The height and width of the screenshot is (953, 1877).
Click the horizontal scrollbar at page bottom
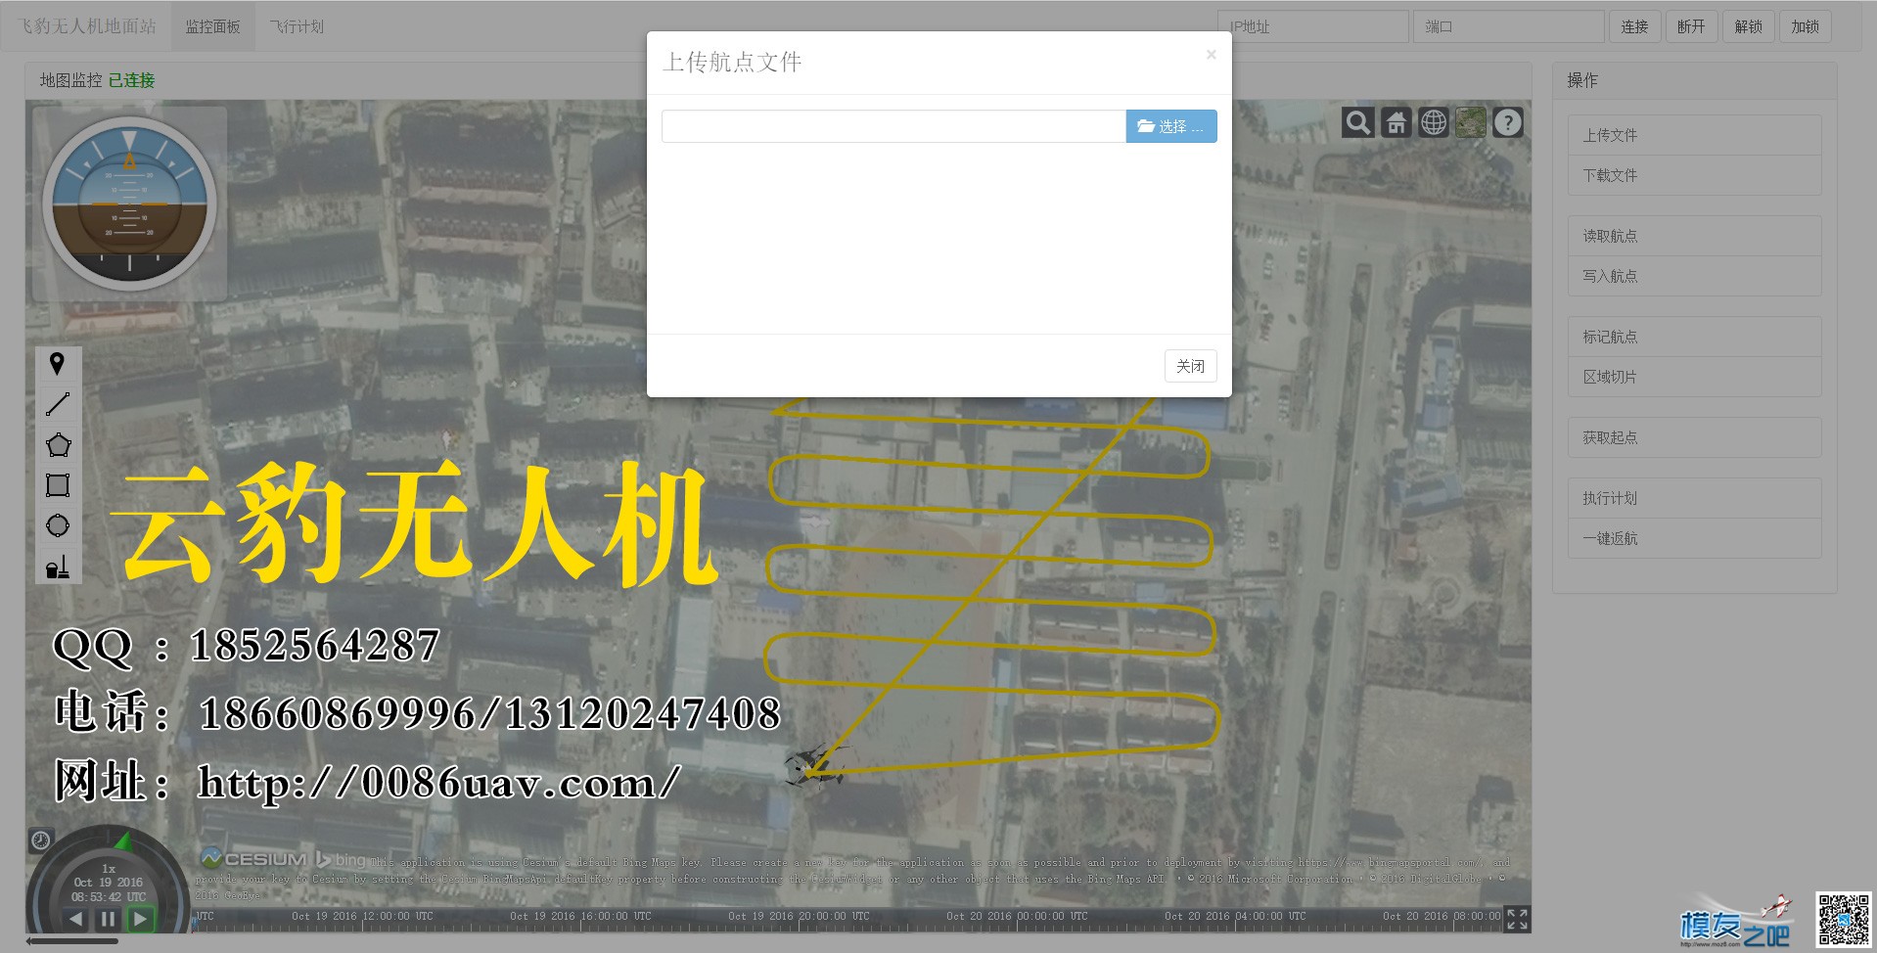tap(71, 941)
